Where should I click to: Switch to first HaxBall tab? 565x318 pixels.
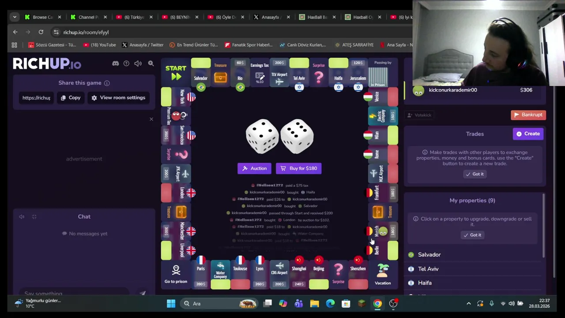coord(317,17)
